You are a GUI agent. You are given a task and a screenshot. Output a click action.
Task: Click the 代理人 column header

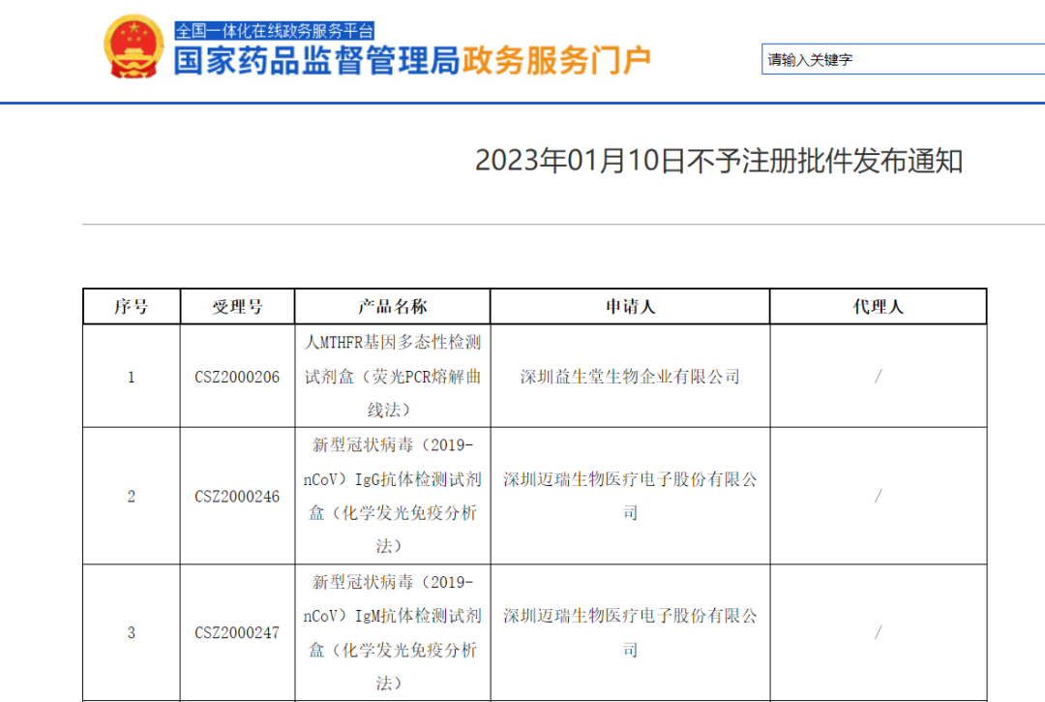[x=878, y=307]
